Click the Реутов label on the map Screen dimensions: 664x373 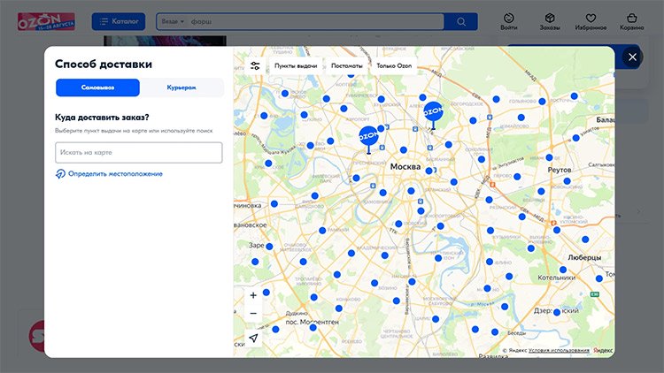[x=560, y=170]
